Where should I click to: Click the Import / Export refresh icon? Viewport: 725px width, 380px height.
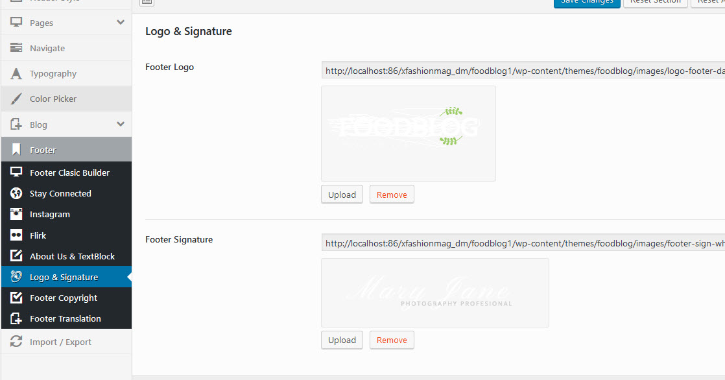click(x=16, y=341)
